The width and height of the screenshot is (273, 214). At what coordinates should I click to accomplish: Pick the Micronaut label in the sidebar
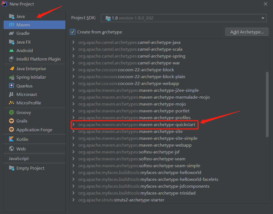click(27, 95)
